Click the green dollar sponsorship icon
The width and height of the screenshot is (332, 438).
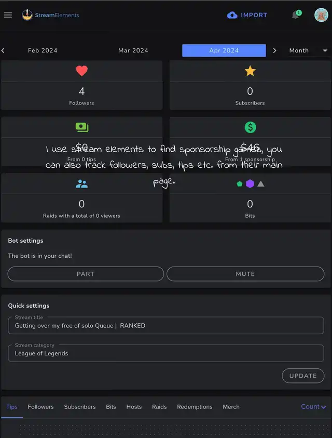coord(250,127)
